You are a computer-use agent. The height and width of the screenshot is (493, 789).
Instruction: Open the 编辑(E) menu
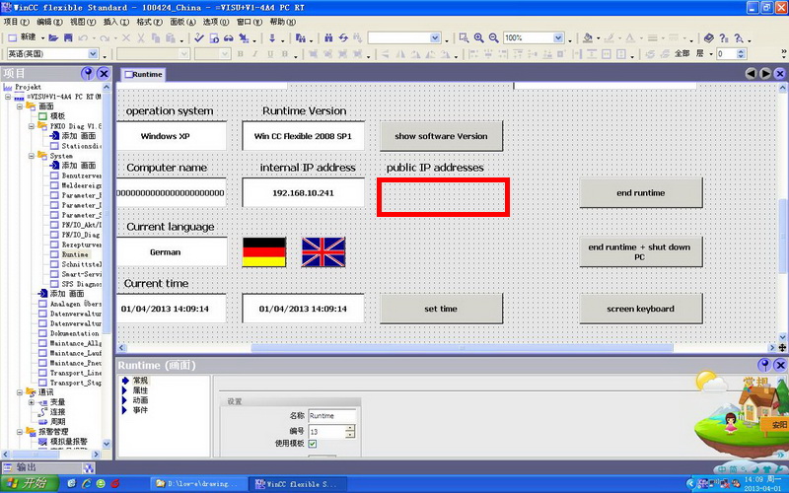(x=49, y=22)
